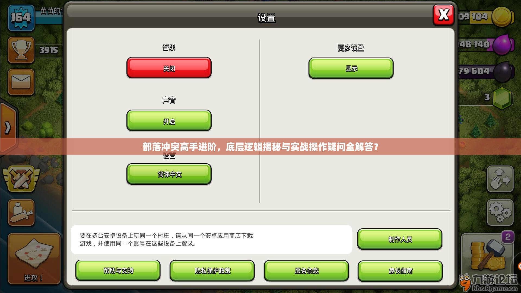
Task: Tap the dark elixir drop icon
Action: pyautogui.click(x=503, y=72)
